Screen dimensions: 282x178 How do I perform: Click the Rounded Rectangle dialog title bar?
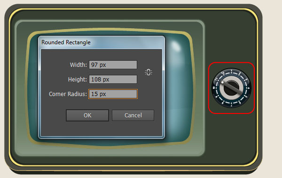coord(102,42)
